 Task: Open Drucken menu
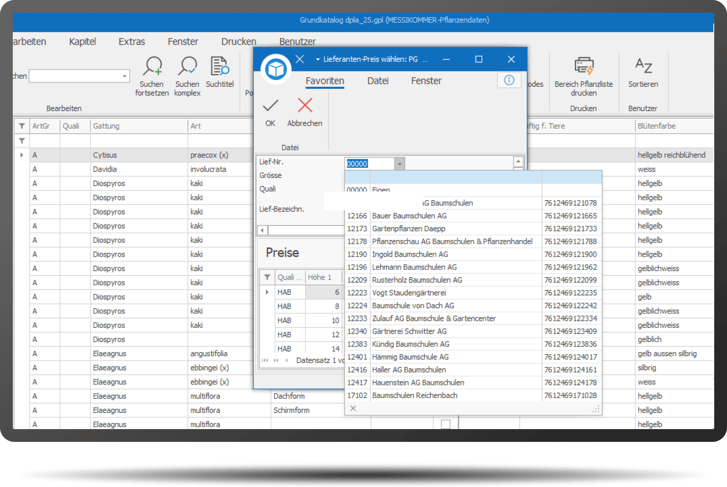point(239,42)
